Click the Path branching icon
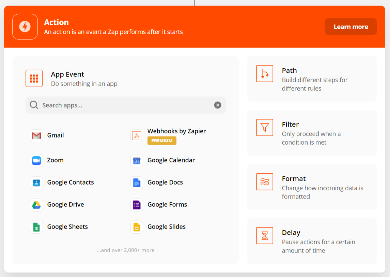The width and height of the screenshot is (390, 277). [265, 74]
